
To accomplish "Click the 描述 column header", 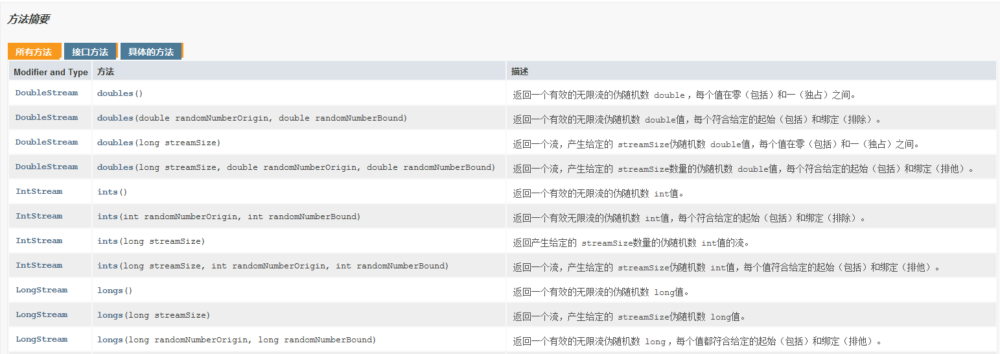I will (520, 72).
